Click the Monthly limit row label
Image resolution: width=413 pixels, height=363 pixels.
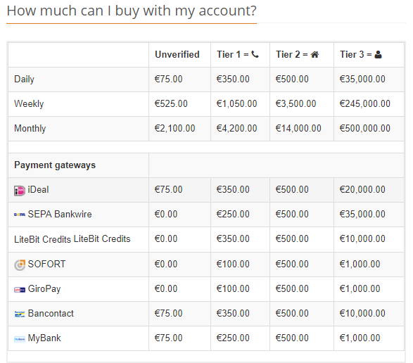pyautogui.click(x=30, y=129)
